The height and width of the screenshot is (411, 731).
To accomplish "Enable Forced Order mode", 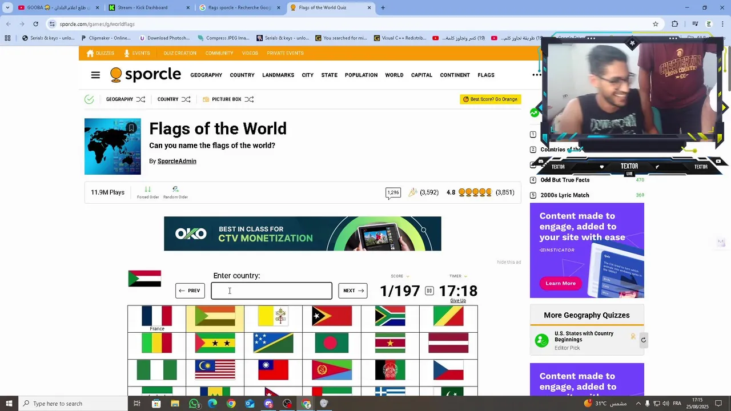I will (148, 192).
